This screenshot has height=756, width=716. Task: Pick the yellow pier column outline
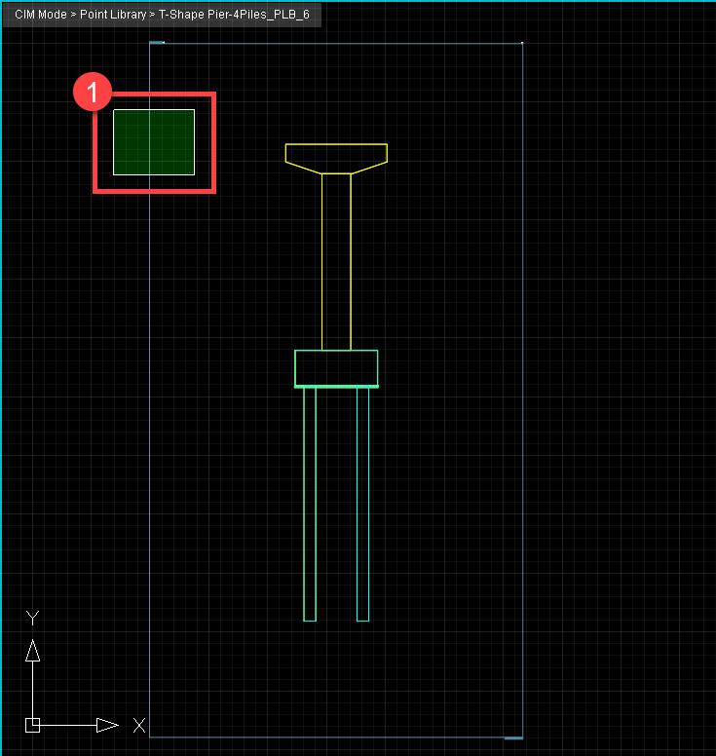point(336,262)
